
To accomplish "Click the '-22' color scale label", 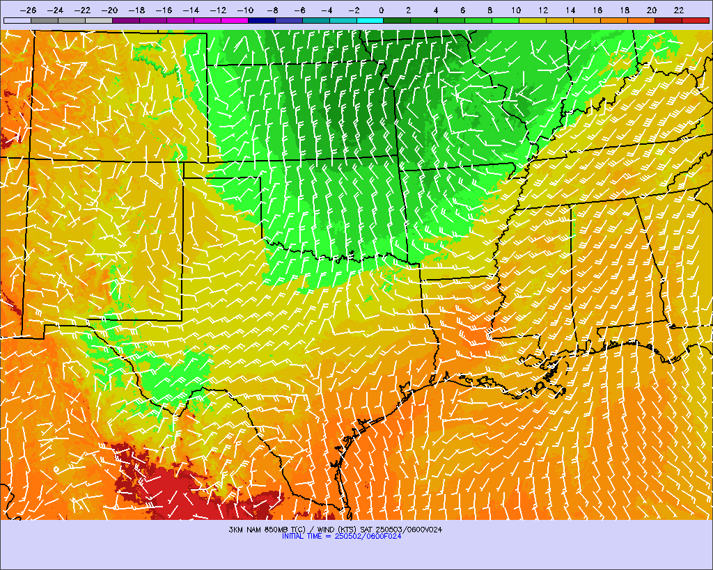I will [x=82, y=10].
